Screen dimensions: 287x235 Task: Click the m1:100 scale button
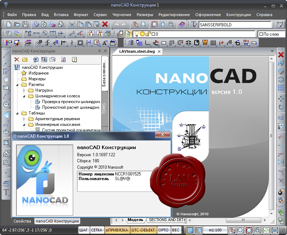click(215, 230)
